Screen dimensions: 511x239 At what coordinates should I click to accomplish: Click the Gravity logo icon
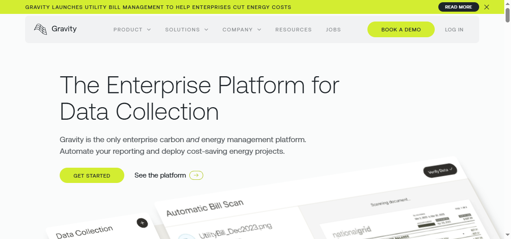pyautogui.click(x=40, y=29)
